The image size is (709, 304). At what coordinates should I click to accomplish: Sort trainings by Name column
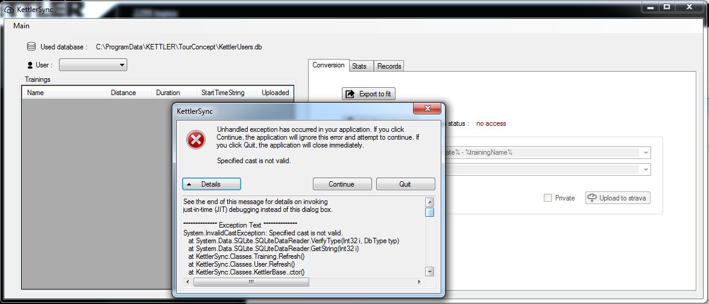(63, 93)
